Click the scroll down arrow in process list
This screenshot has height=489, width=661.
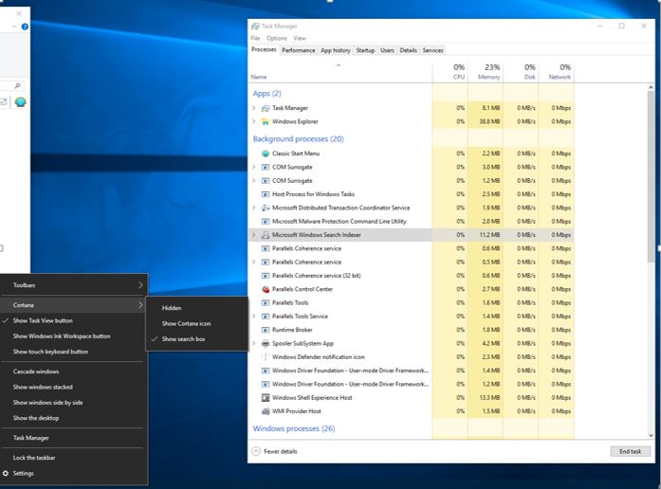pos(651,435)
